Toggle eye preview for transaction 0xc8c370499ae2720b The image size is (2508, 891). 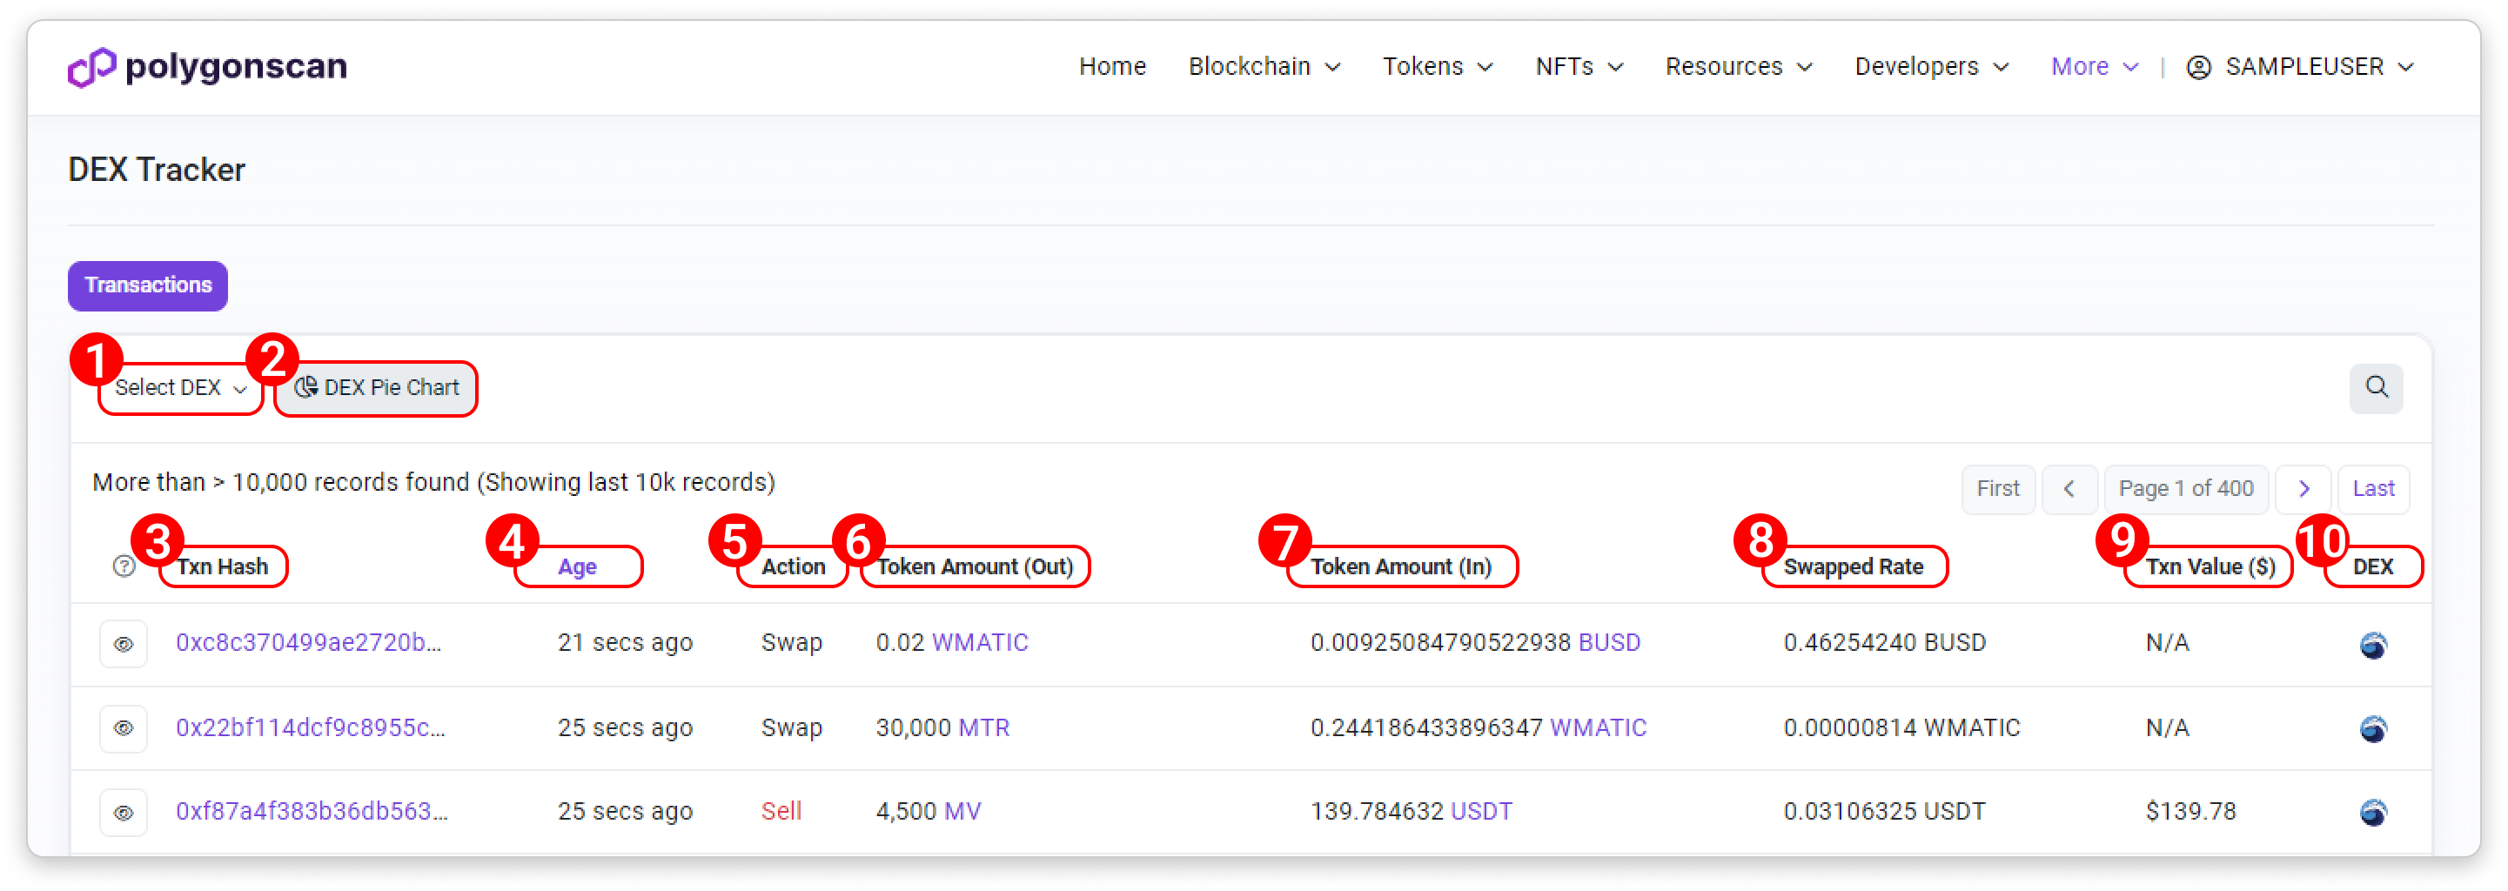124,645
